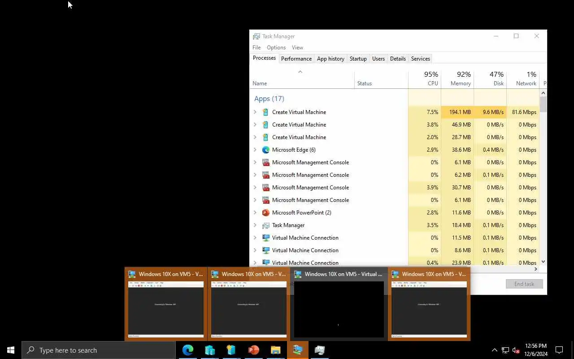
Task: Click the 18.4 MB memory value
Action: tap(461, 225)
